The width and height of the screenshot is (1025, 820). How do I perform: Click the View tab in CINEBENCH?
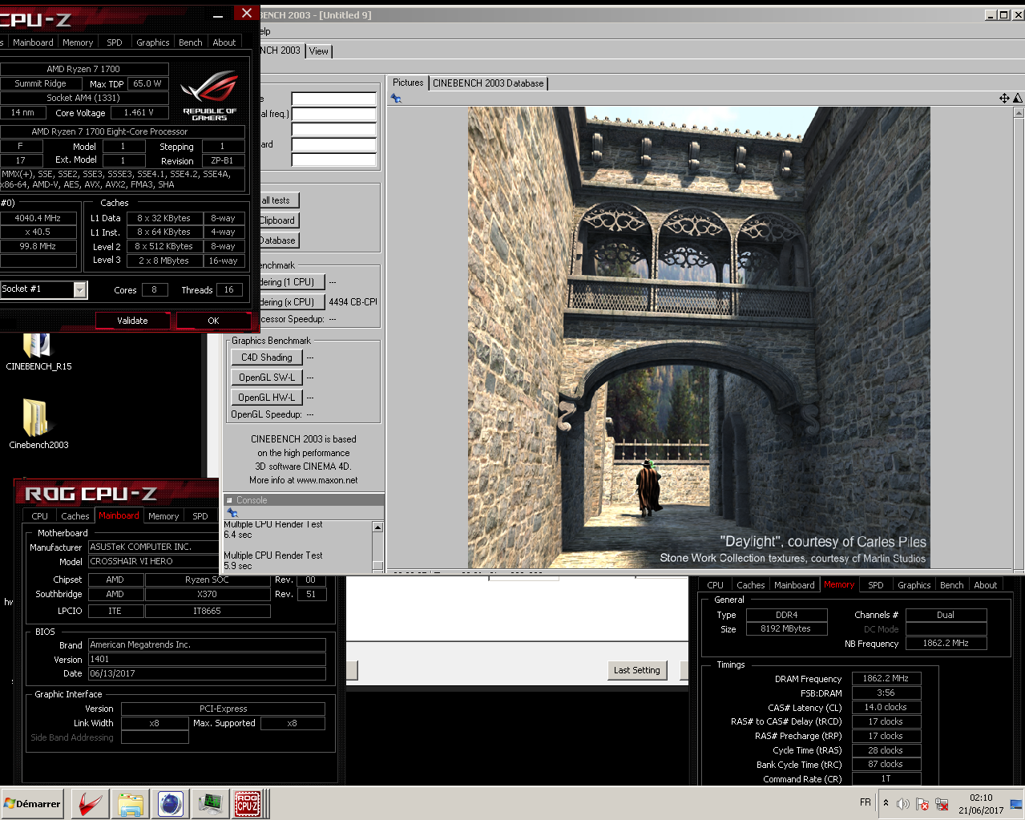(x=319, y=51)
